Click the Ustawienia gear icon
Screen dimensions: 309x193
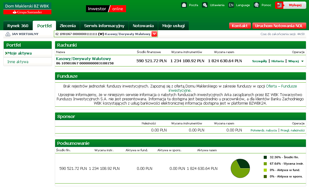205,5
